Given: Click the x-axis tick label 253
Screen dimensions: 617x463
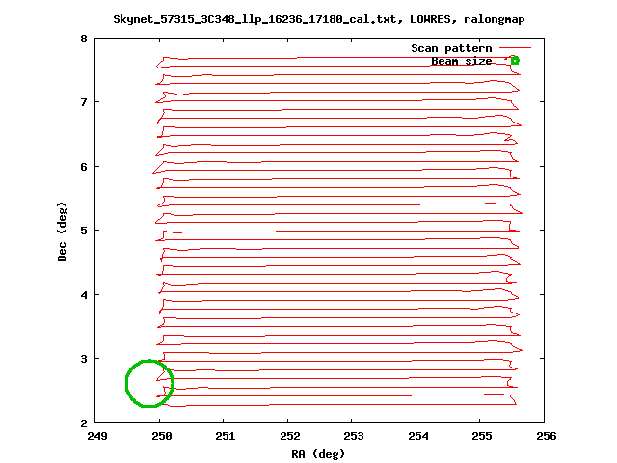Looking at the screenshot, I should point(354,436).
